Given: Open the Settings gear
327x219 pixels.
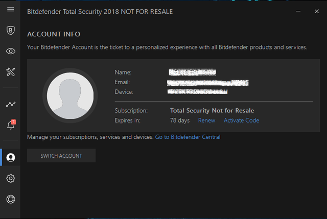Looking at the screenshot, I should (10, 178).
